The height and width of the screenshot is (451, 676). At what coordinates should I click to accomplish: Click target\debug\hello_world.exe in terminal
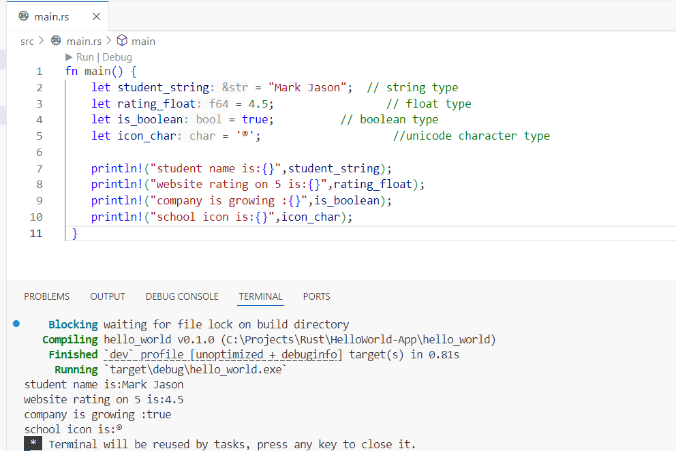click(x=196, y=370)
